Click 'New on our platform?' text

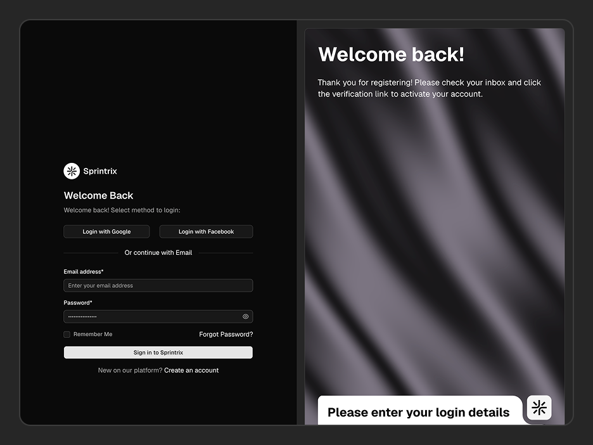click(130, 370)
